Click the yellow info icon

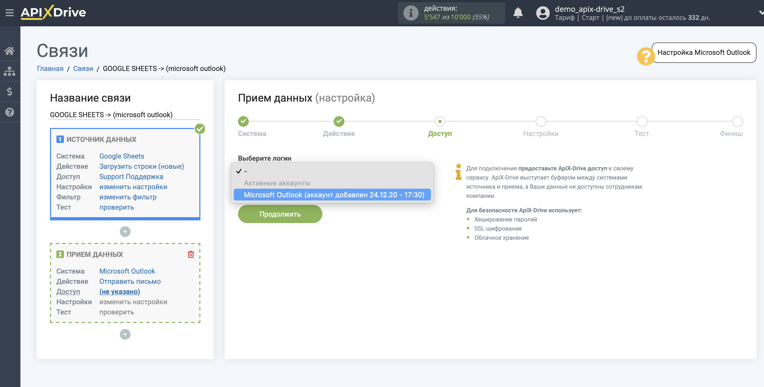[458, 172]
